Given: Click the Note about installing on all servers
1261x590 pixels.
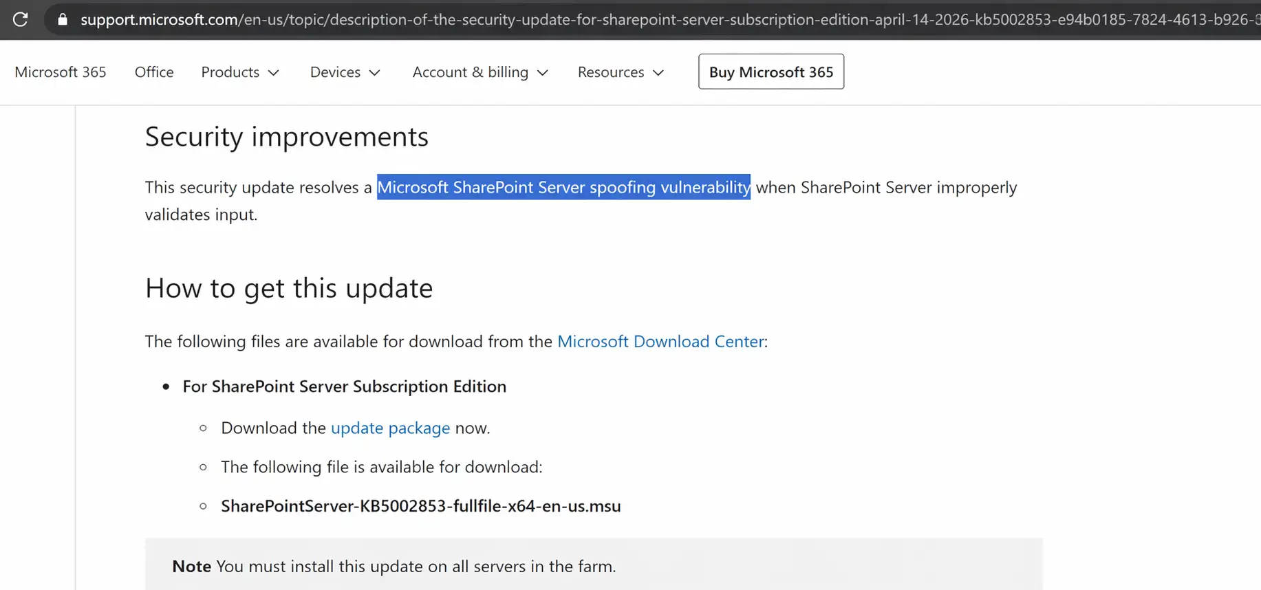Looking at the screenshot, I should (394, 567).
